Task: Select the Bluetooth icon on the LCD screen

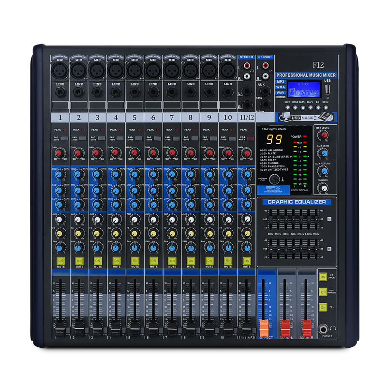Action: (x=298, y=93)
